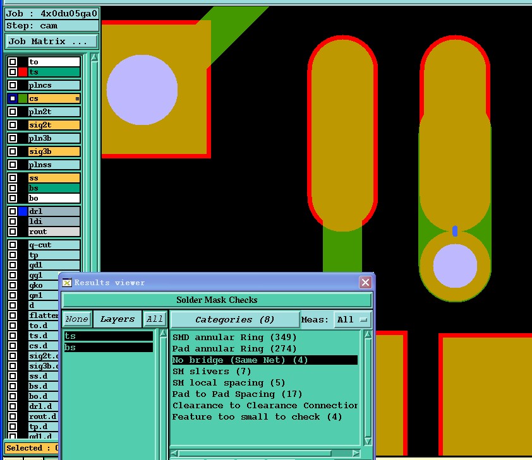Select the 'q-cut' layer name
This screenshot has height=460, width=532.
[54, 245]
